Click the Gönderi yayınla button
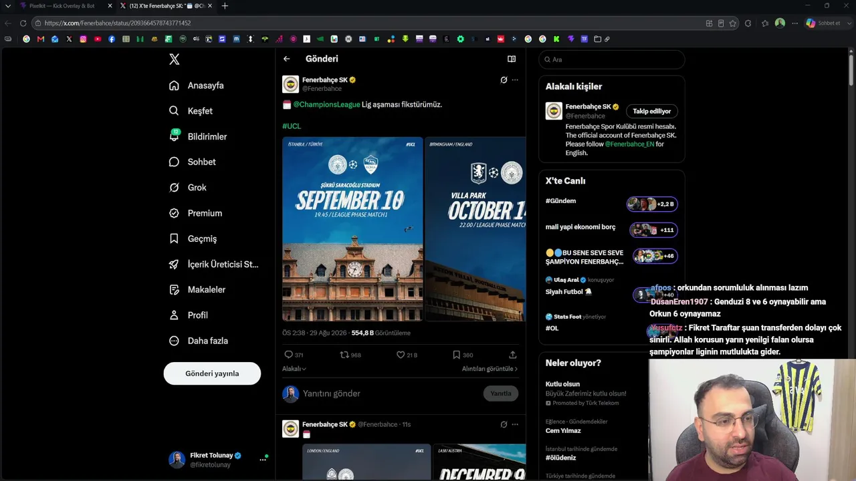The image size is (856, 481). click(x=212, y=373)
